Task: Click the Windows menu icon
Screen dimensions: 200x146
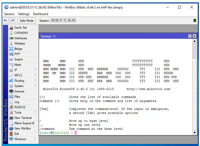Action: coord(11,139)
